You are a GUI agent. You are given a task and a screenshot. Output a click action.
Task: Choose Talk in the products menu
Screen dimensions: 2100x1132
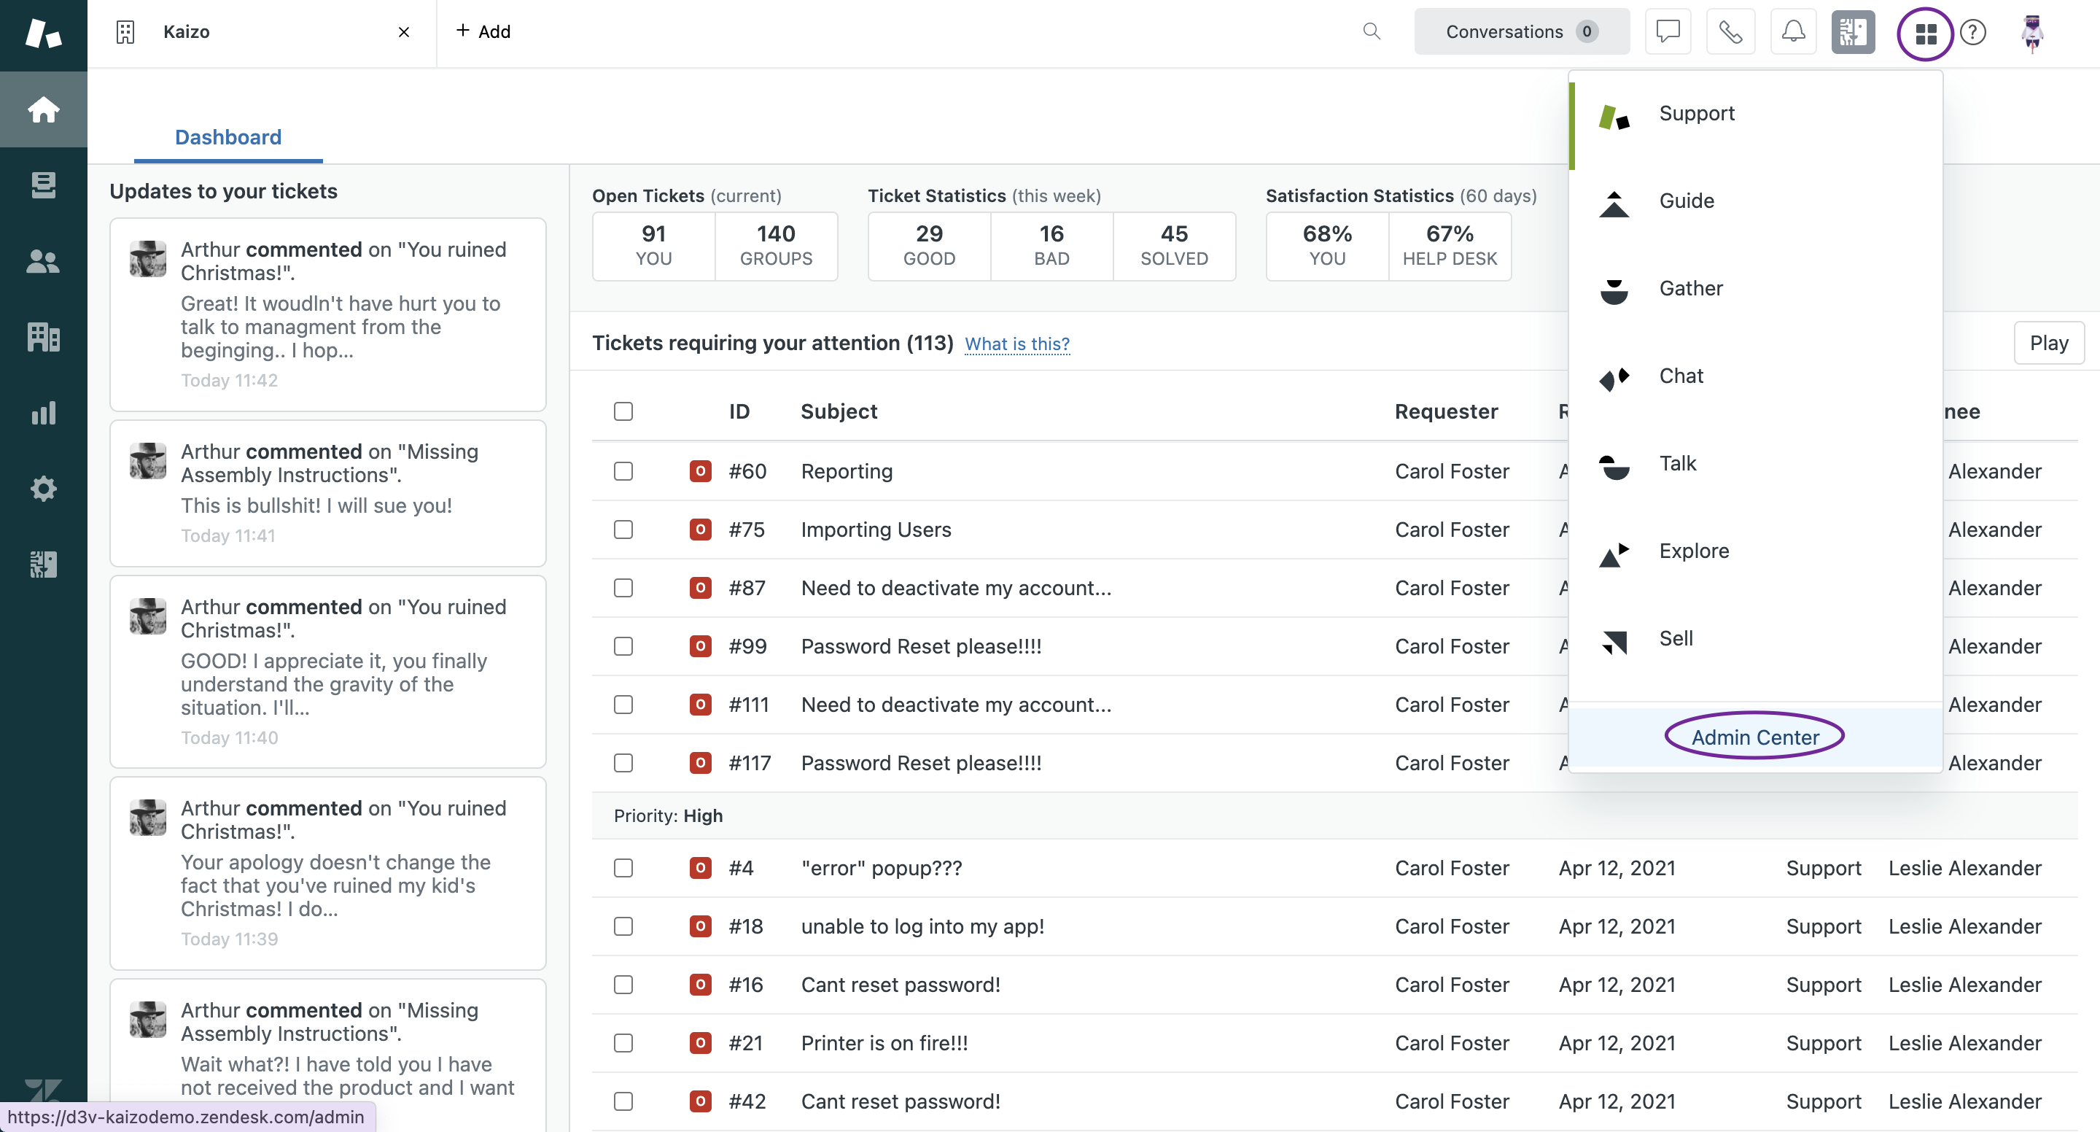[1754, 463]
